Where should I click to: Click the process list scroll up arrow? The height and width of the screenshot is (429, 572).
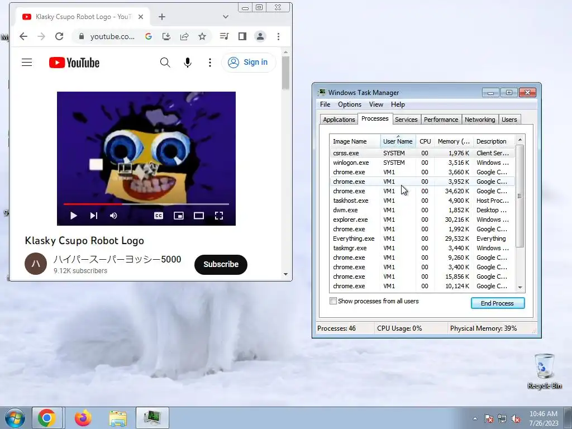pos(520,140)
